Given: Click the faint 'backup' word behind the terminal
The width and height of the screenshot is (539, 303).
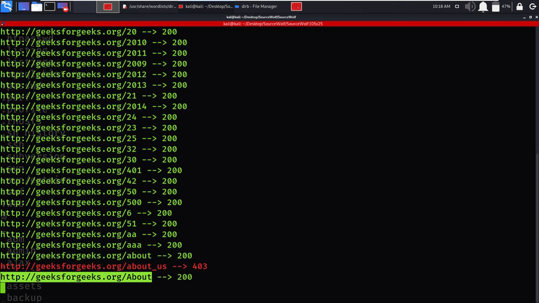Looking at the screenshot, I should click(x=24, y=298).
